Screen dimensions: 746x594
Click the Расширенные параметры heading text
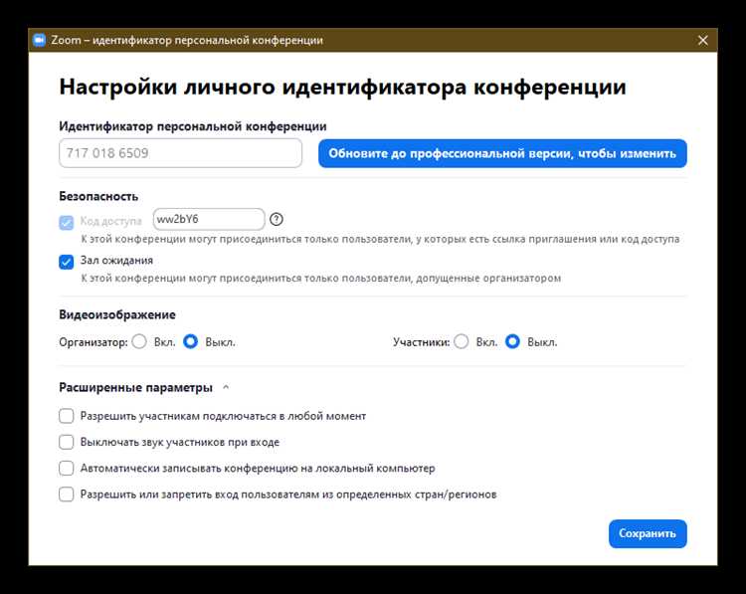click(x=135, y=387)
